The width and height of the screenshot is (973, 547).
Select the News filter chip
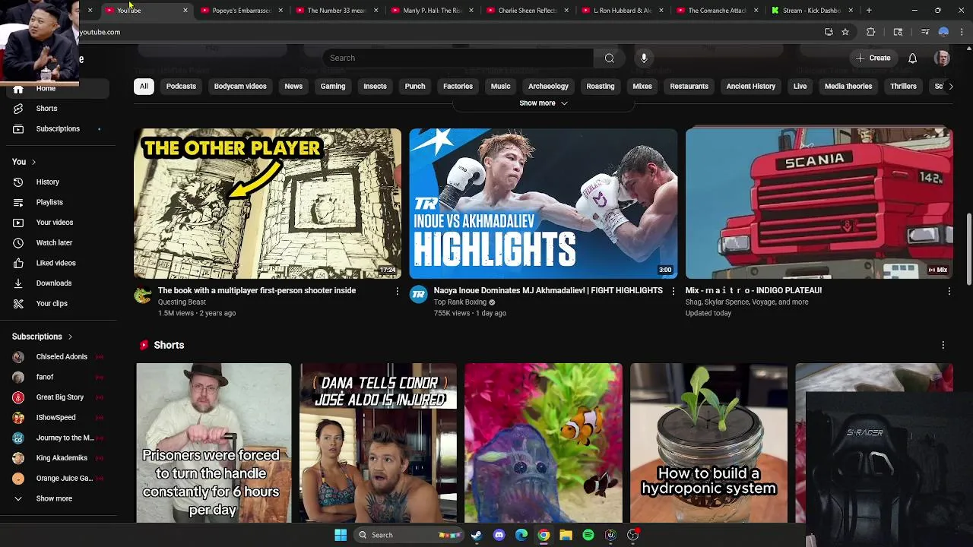[293, 87]
